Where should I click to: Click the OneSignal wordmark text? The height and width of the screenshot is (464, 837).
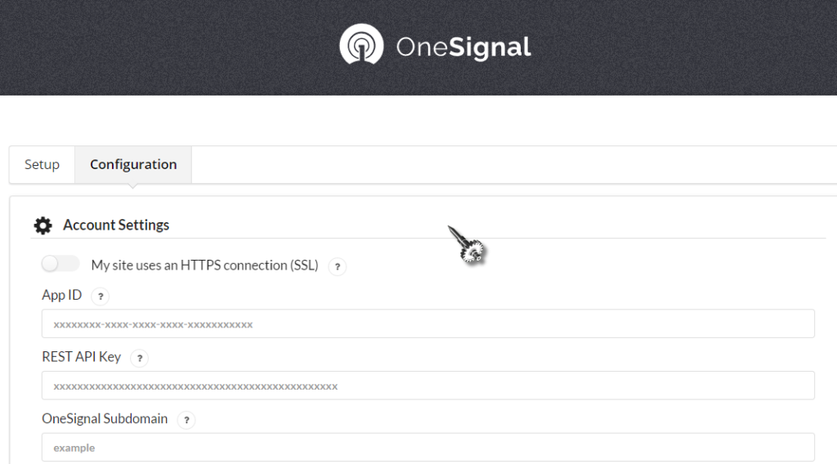click(x=463, y=47)
